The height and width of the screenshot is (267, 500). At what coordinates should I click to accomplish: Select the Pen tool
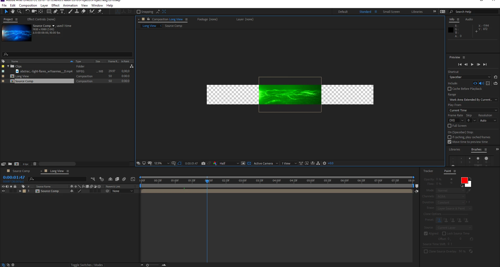(x=55, y=11)
